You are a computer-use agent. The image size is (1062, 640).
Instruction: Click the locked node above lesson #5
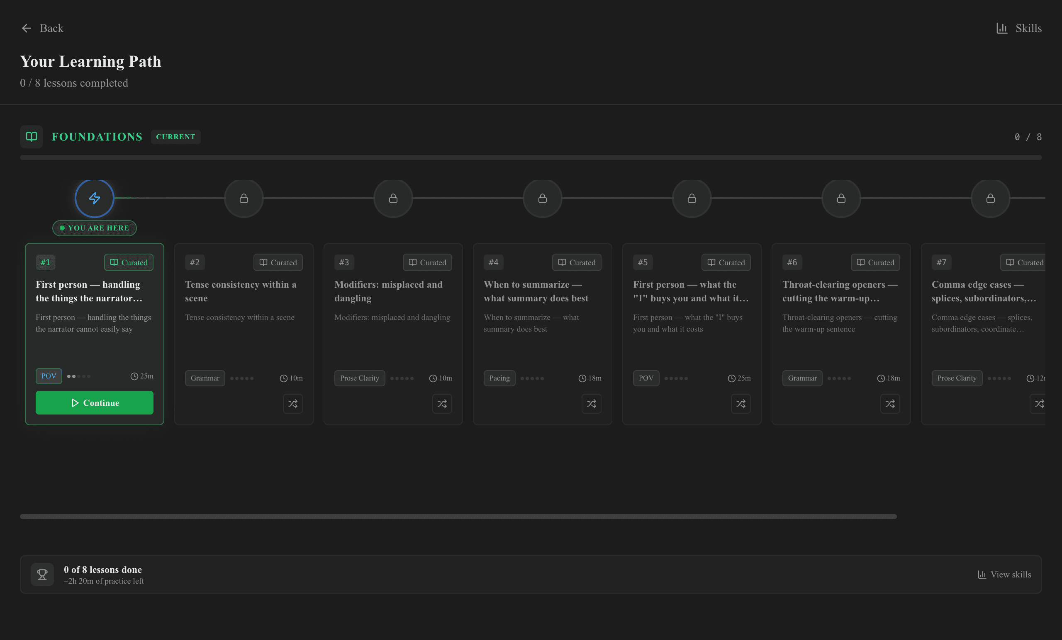pyautogui.click(x=692, y=198)
